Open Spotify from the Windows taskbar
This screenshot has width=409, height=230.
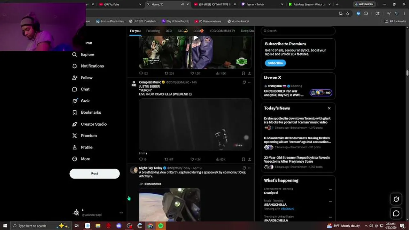pos(161,226)
